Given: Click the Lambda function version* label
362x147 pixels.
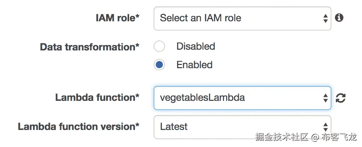Looking at the screenshot, I should click(78, 127).
